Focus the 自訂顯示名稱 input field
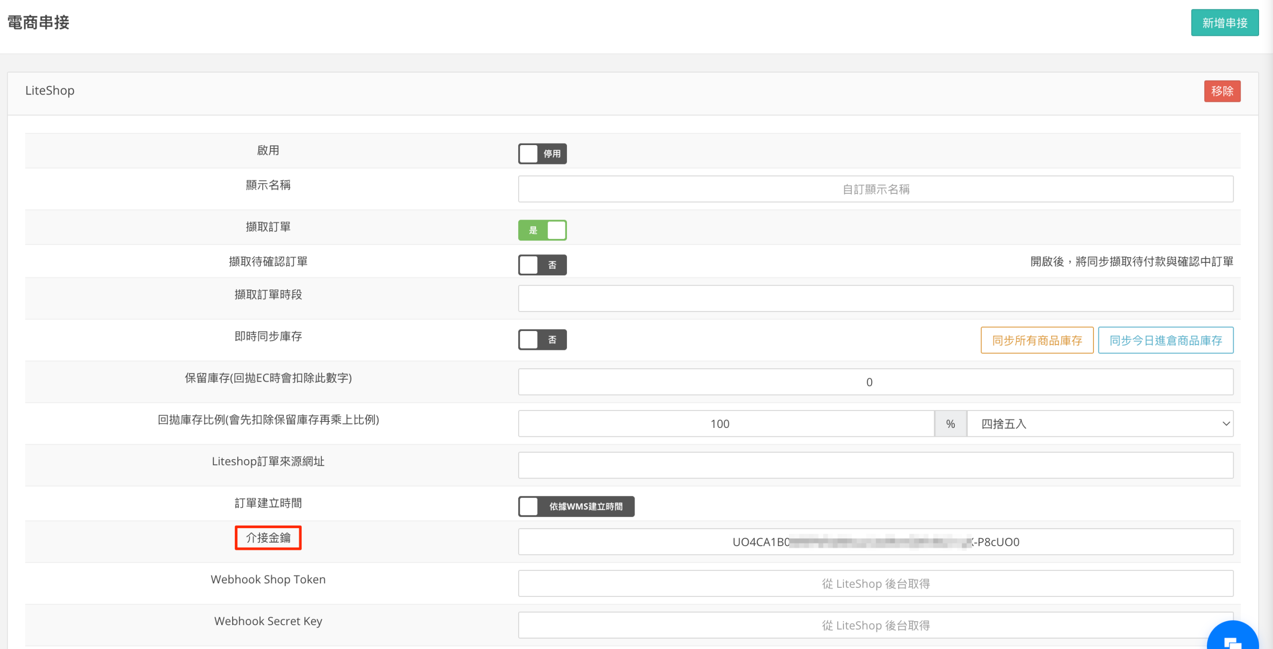Screen dimensions: 1273x649 click(875, 189)
